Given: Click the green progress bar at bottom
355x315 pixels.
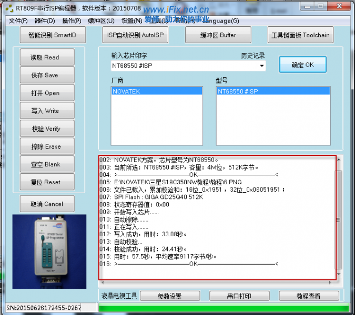Looking at the screenshot, I should (224, 308).
